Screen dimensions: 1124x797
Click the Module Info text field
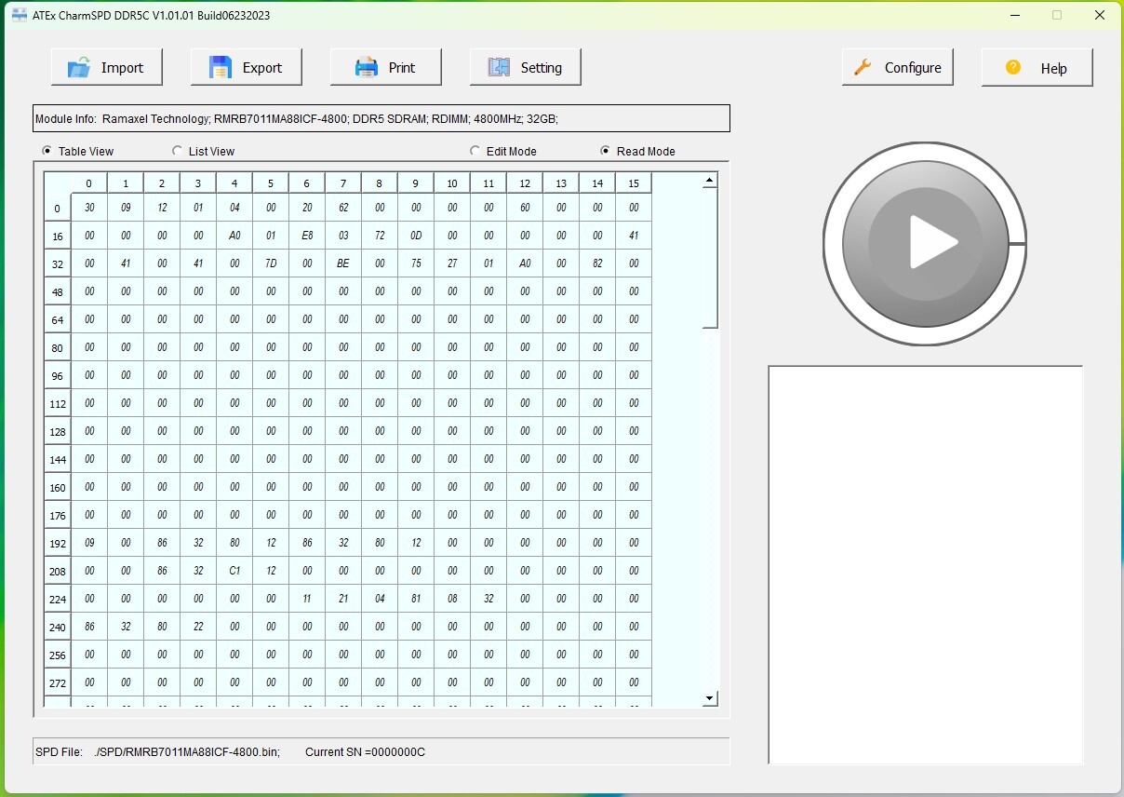[x=381, y=118]
